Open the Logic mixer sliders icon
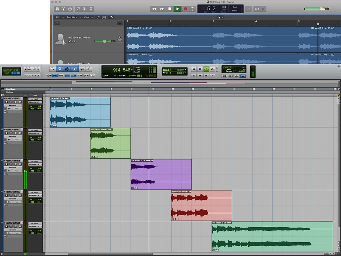This screenshot has width=341, height=256. pos(85,9)
